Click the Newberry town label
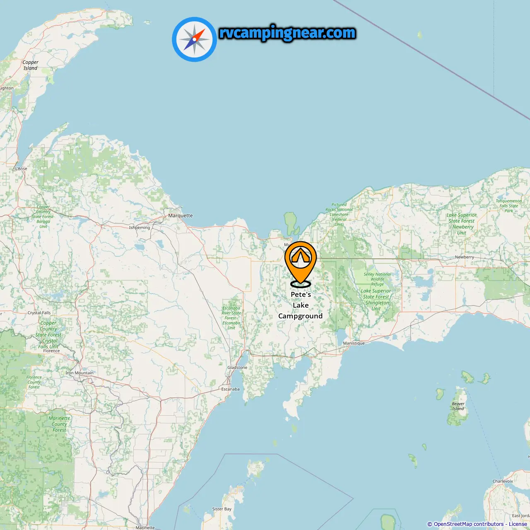 465,257
